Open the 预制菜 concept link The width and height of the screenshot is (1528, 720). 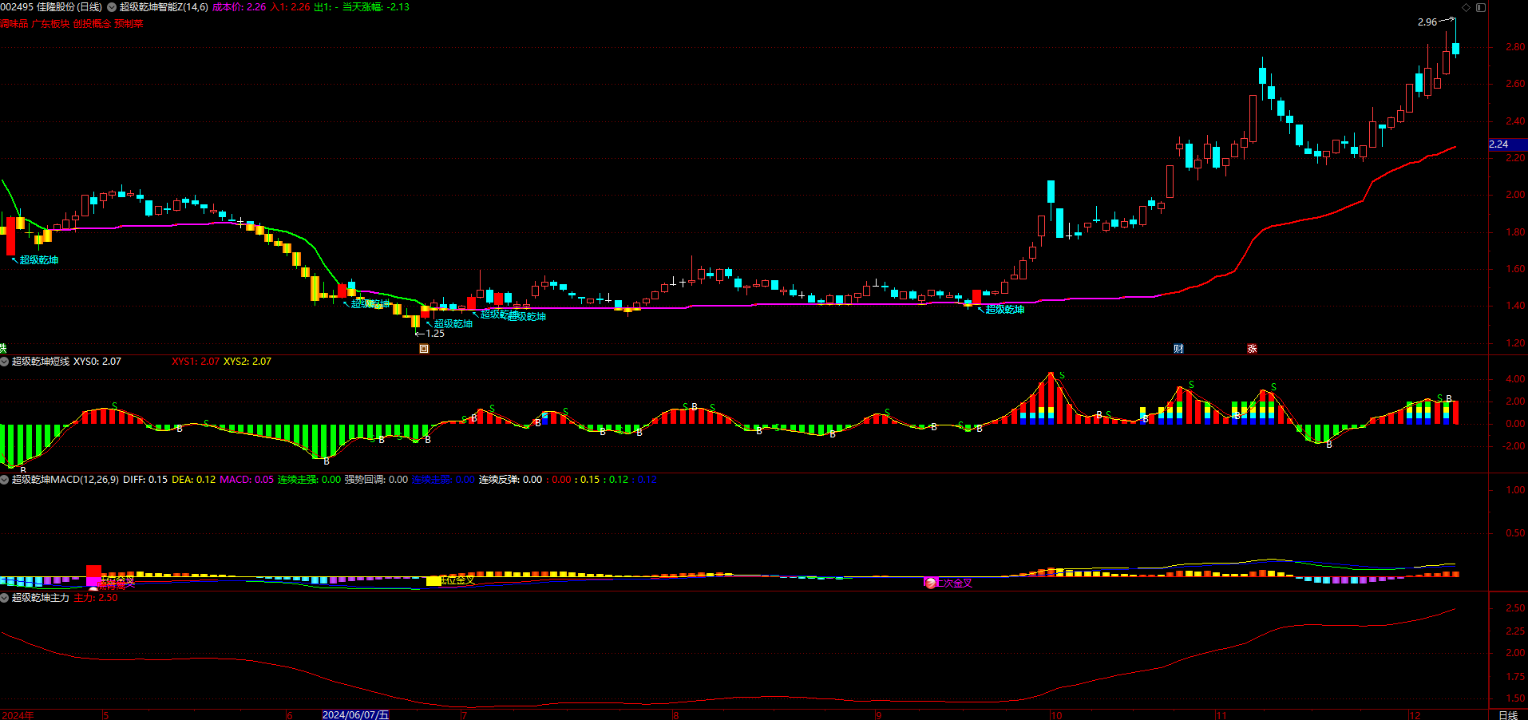point(129,24)
